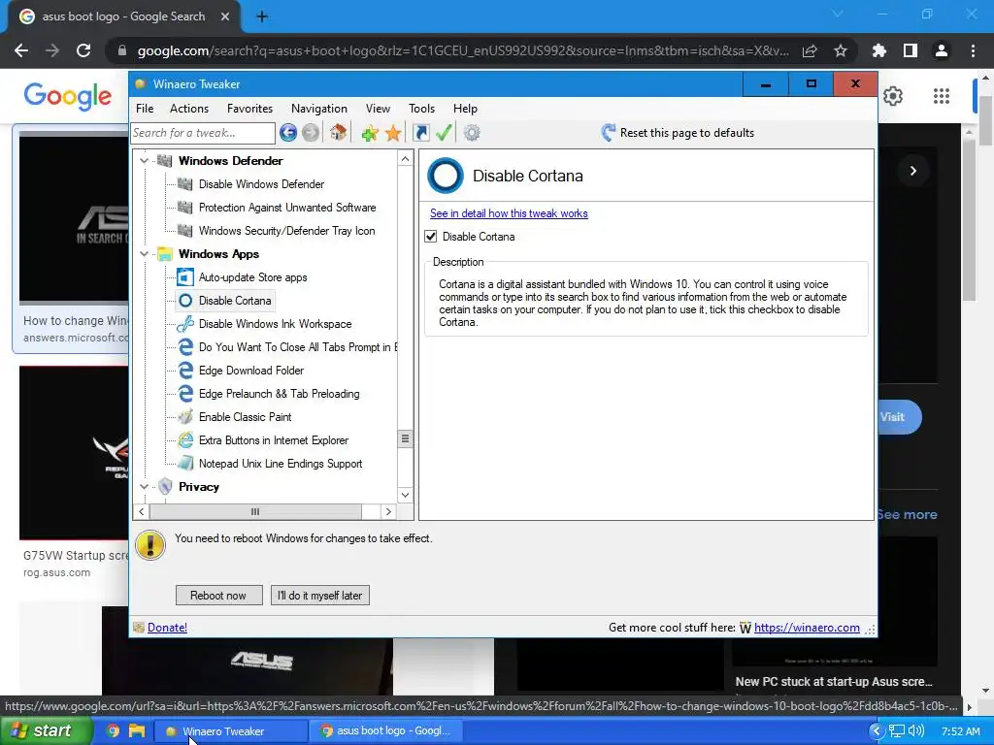994x745 pixels.
Task: Click next arrow in Google image panel
Action: tap(912, 171)
